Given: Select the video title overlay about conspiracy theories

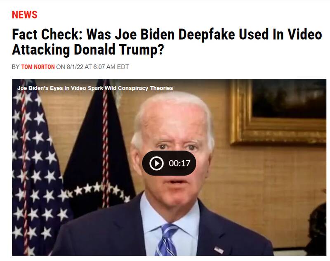Looking at the screenshot, I should (x=95, y=88).
